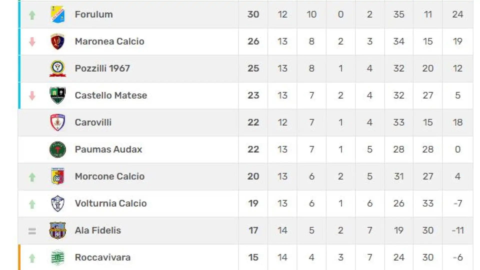
Task: Click the Forulum team crest
Action: (58, 14)
